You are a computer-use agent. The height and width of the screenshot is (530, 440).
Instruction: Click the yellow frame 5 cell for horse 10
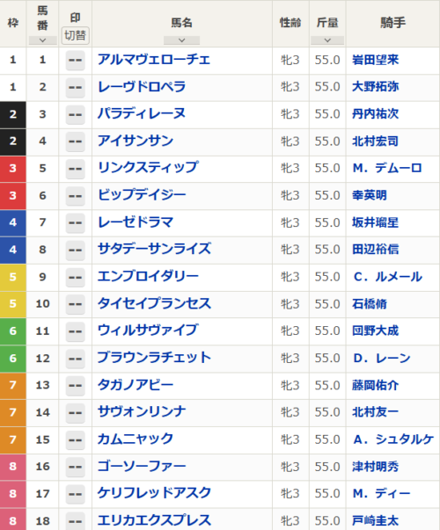(13, 304)
